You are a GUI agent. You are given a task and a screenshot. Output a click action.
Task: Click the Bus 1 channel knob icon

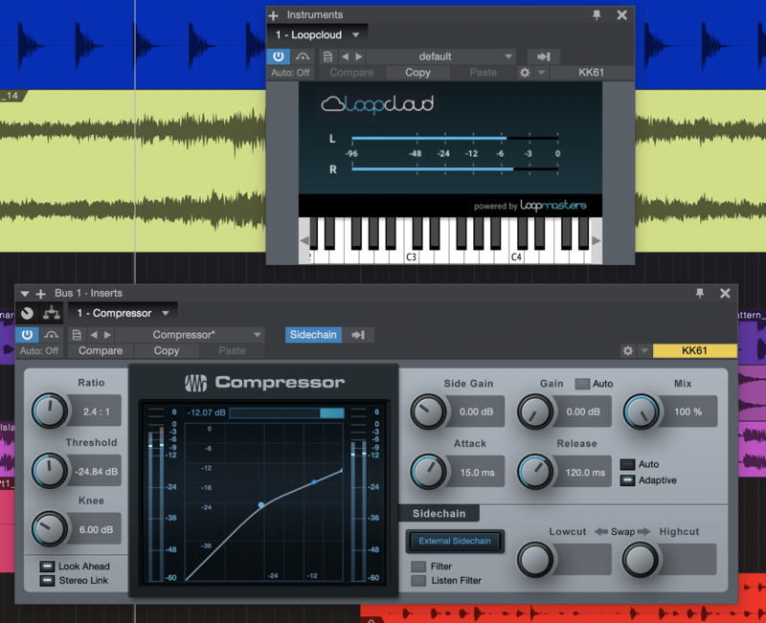28,313
